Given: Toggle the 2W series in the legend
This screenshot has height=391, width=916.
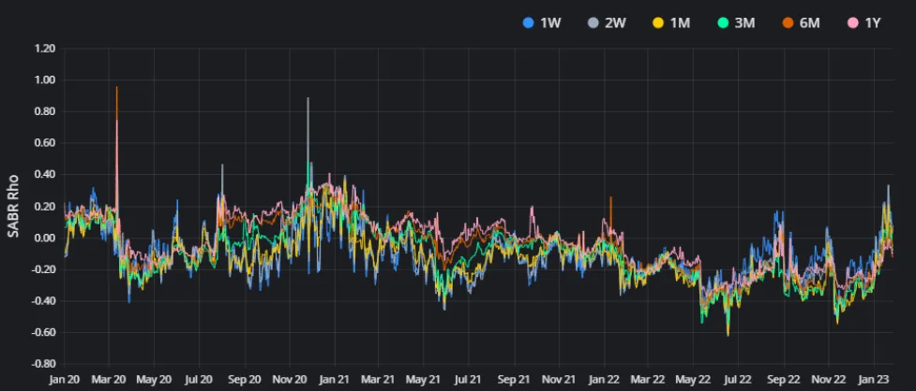Looking at the screenshot, I should (x=607, y=23).
